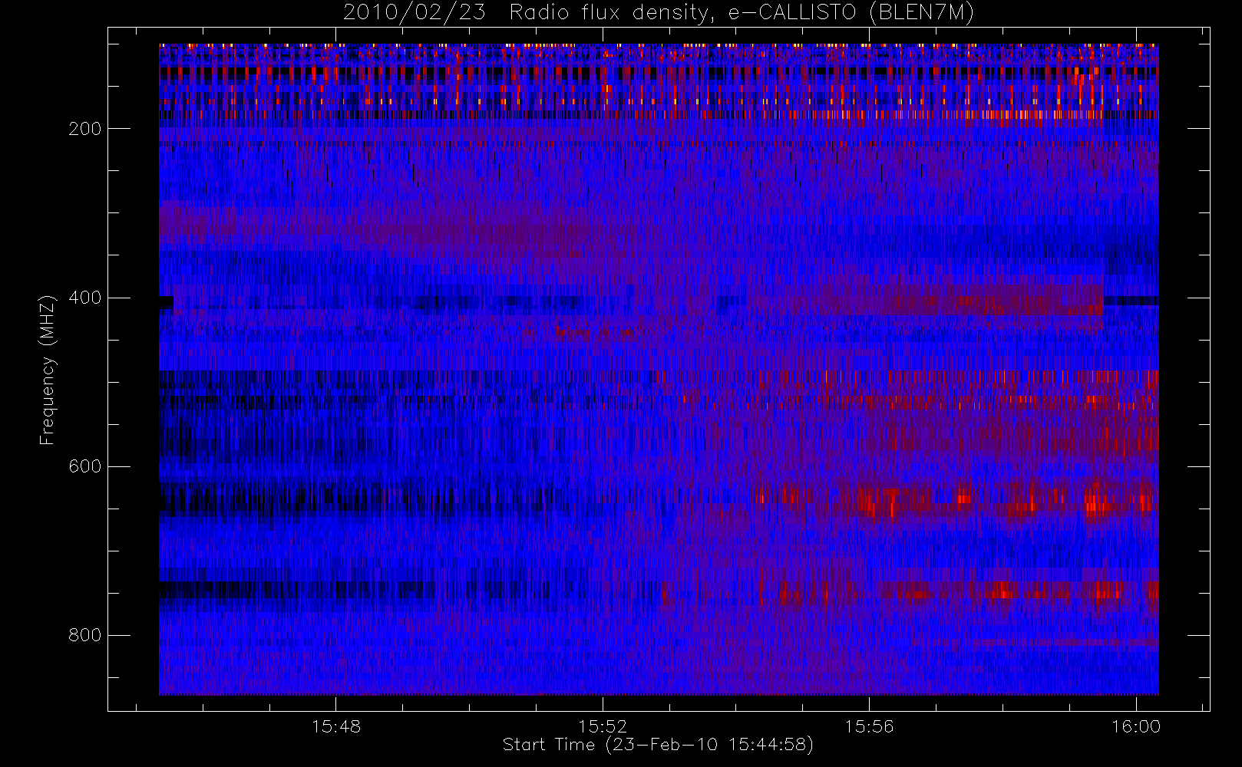Click the 15:48 time tick label
The image size is (1242, 767).
point(336,726)
